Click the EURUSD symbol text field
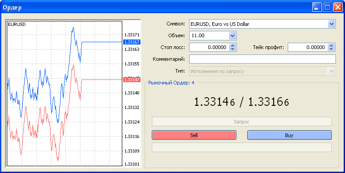The height and width of the screenshot is (173, 345). 259,24
